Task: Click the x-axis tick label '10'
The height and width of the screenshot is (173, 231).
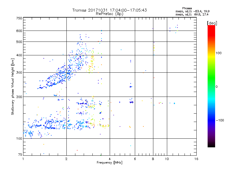Action: pos(167,159)
